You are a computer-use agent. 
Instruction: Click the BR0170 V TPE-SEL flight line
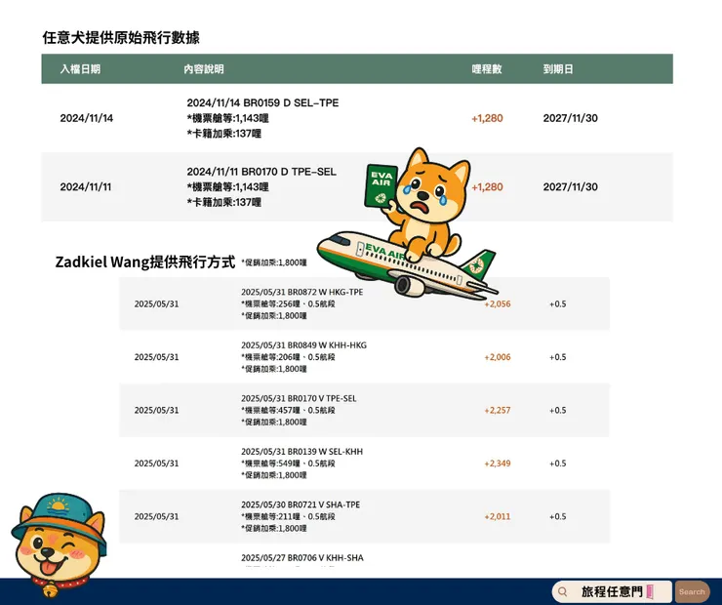click(x=299, y=398)
